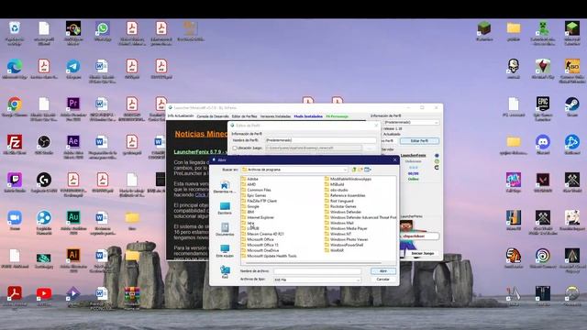The width and height of the screenshot is (587, 330).
Task: Select the Maxon Cinema 4D R21 folder
Action: [263, 234]
